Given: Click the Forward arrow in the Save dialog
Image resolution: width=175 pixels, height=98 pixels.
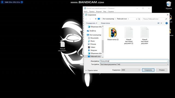Looking at the screenshot, I should pos(90,19).
